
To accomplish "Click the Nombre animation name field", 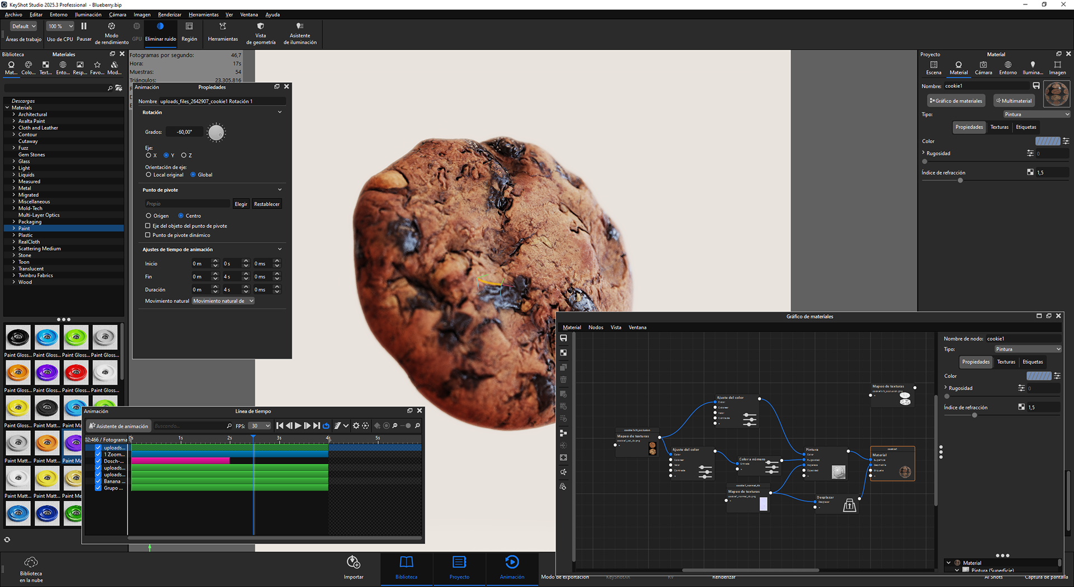I will pyautogui.click(x=222, y=102).
